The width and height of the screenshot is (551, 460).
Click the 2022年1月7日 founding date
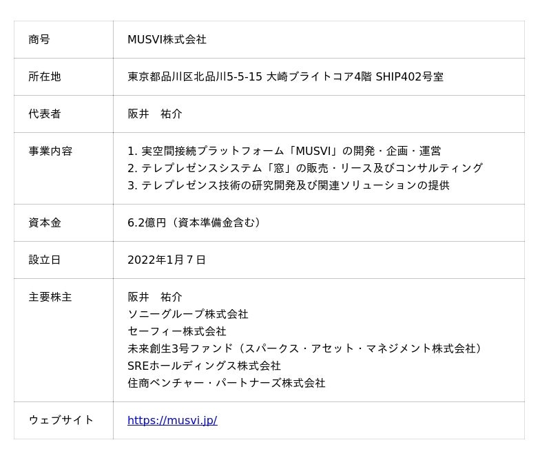coord(167,260)
